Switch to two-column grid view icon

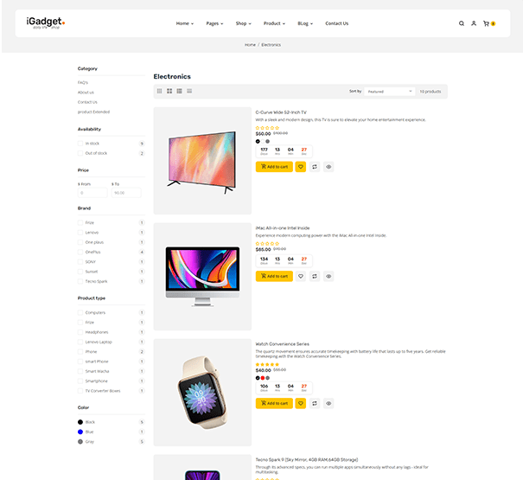(x=169, y=91)
